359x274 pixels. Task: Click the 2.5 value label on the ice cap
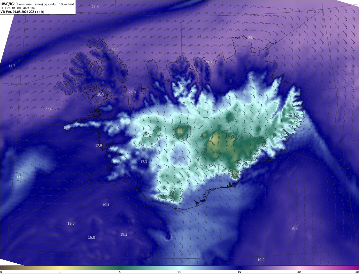(x=212, y=138)
